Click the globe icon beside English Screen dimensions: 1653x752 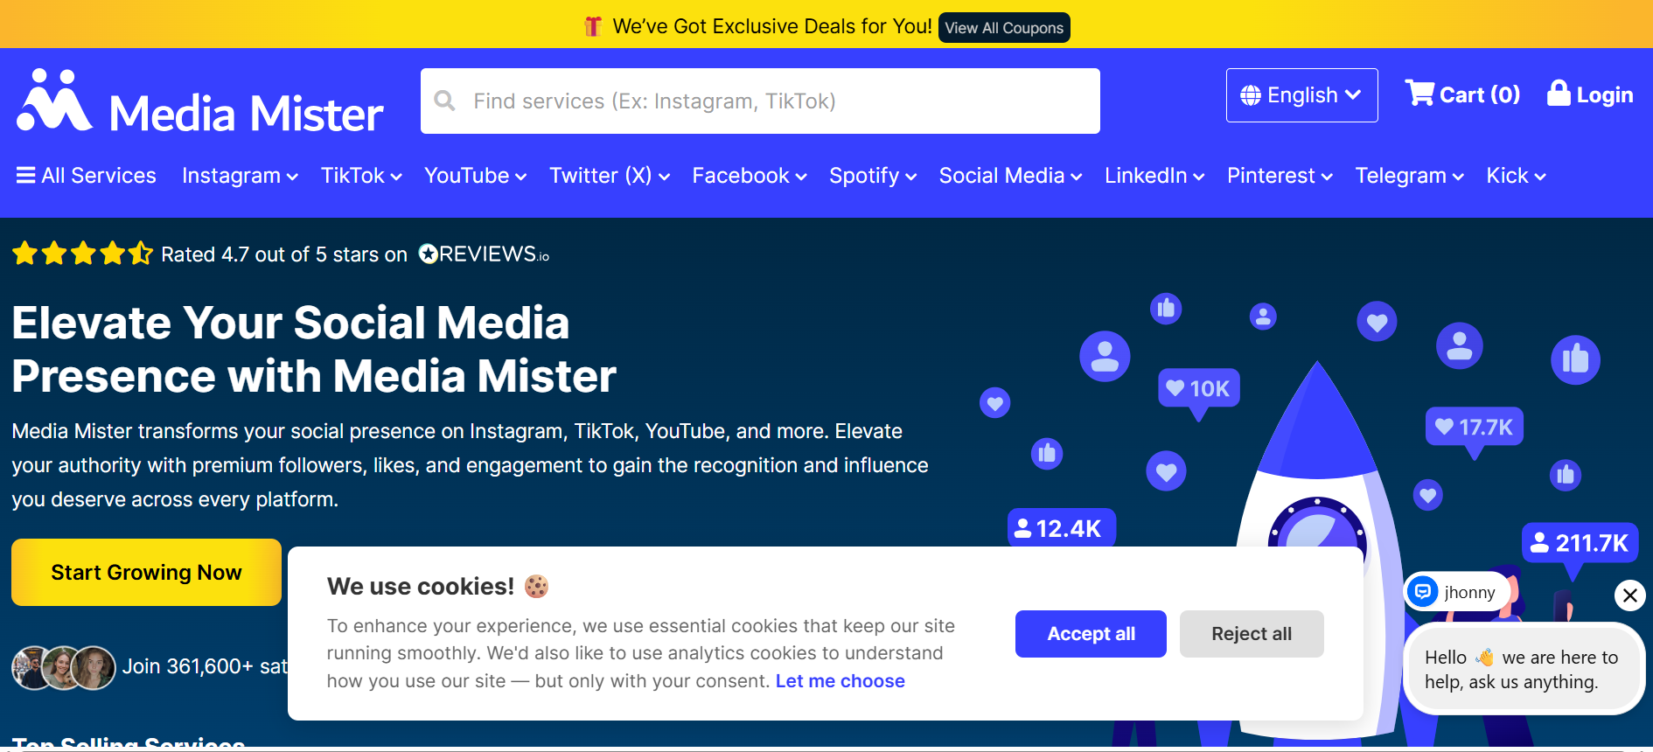(1251, 95)
